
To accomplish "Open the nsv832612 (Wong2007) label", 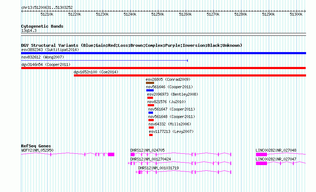I will tap(43, 57).
